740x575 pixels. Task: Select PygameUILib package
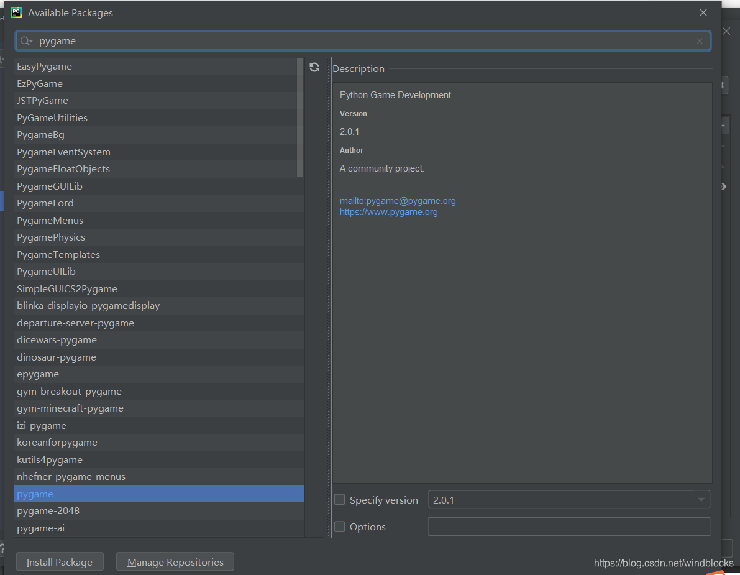[x=159, y=272]
